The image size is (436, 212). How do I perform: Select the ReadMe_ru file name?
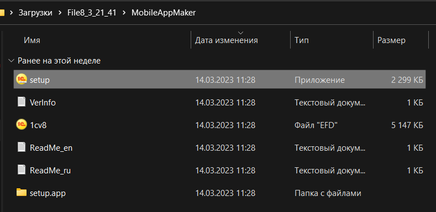tap(50, 171)
